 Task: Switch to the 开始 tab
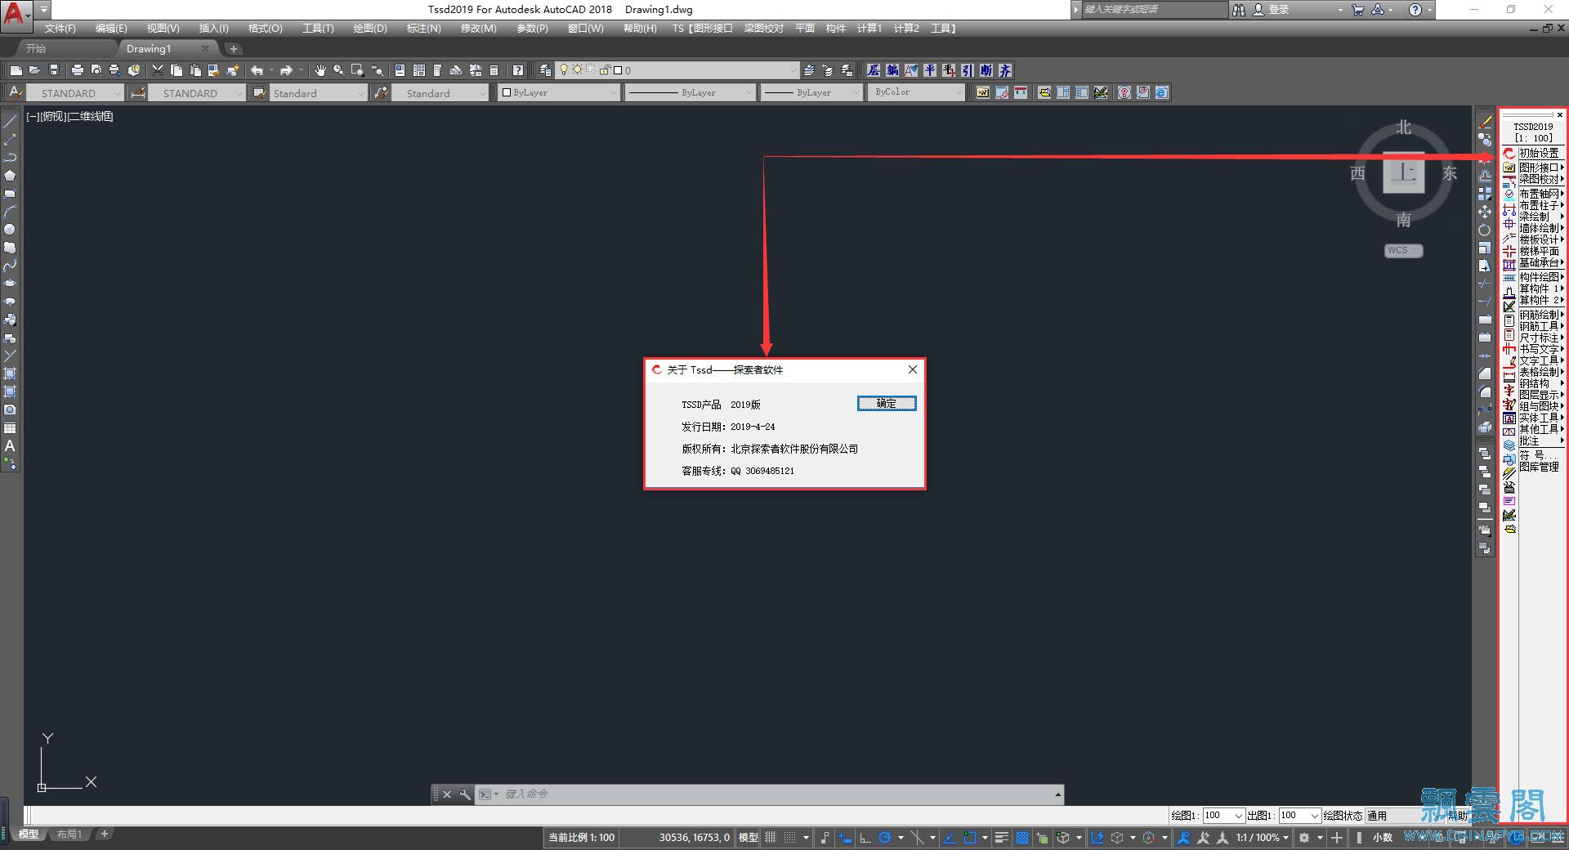pos(36,49)
